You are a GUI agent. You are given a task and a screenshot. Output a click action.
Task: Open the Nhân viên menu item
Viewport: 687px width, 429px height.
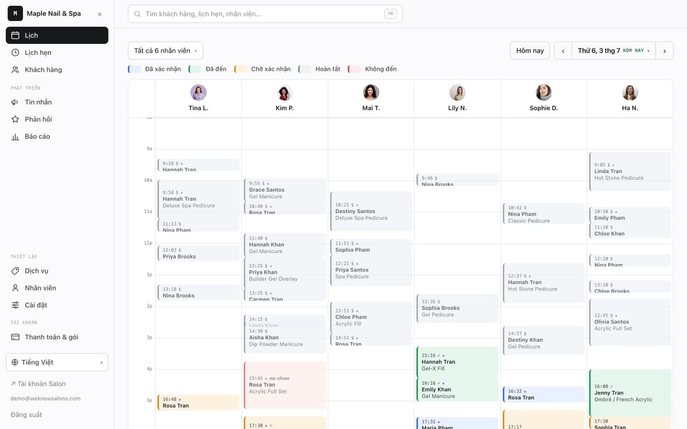click(57, 288)
